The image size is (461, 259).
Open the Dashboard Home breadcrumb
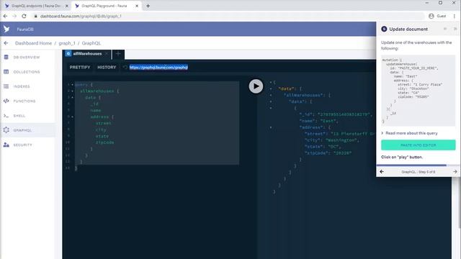coord(34,43)
